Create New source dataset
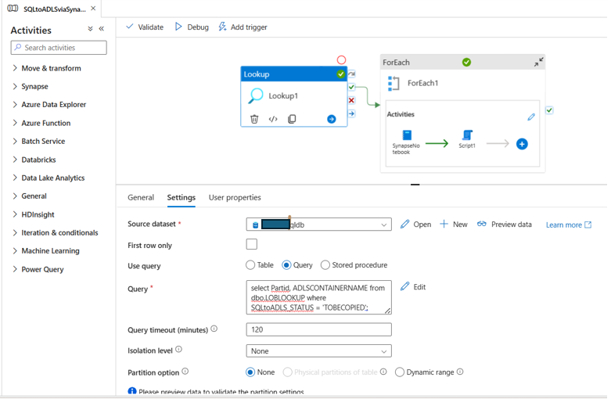The width and height of the screenshot is (611, 399). point(454,224)
